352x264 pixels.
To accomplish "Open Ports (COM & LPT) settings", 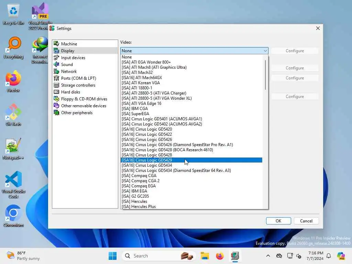I will click(85, 78).
